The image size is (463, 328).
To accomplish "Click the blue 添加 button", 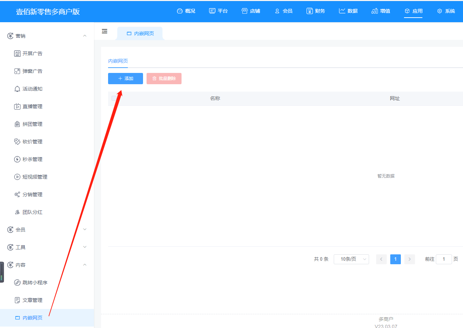I will tap(125, 79).
